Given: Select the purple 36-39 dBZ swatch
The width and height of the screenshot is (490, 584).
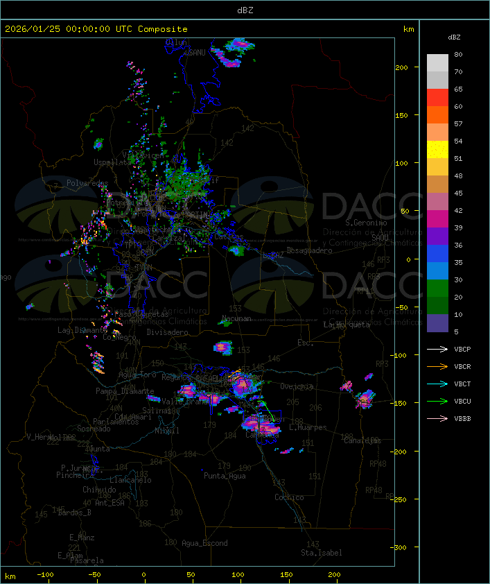Looking at the screenshot, I should [x=437, y=237].
